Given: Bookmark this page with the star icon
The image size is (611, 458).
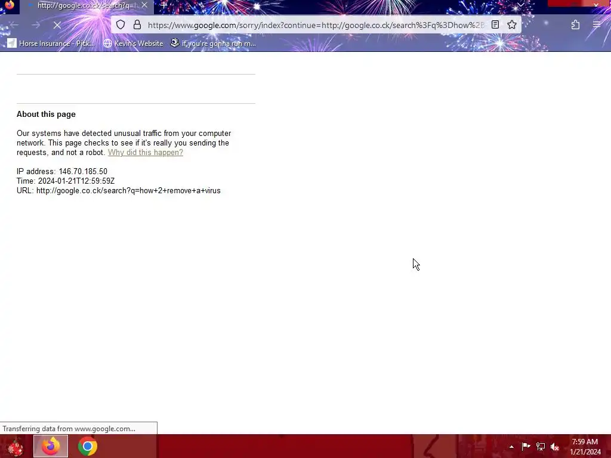Looking at the screenshot, I should click(x=512, y=25).
